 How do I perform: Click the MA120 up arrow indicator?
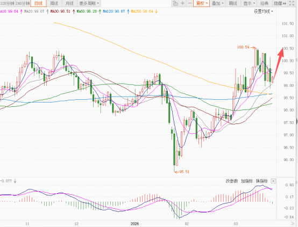point(128,12)
